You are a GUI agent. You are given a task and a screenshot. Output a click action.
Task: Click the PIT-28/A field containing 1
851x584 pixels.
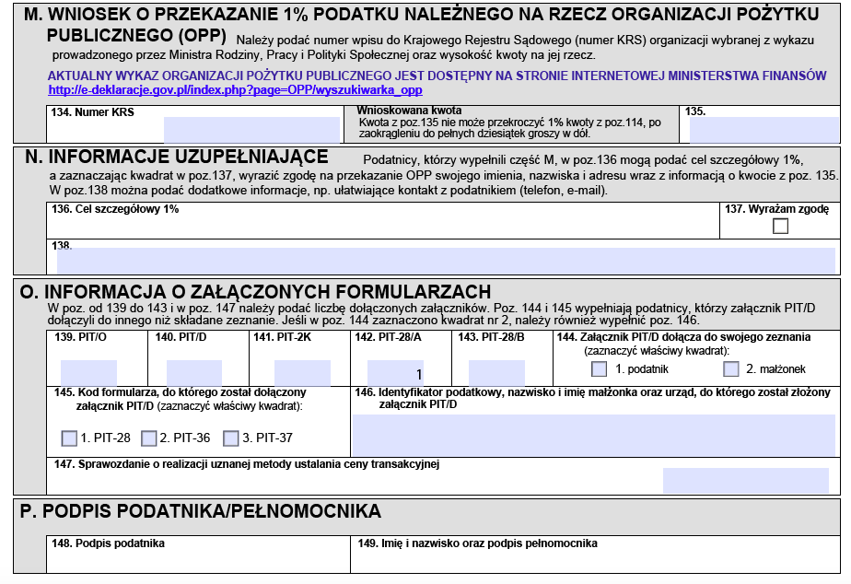click(x=395, y=373)
